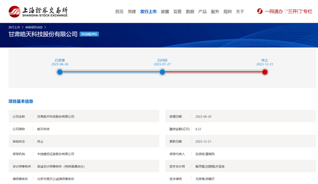Open the 规则 menu item

pos(228,11)
